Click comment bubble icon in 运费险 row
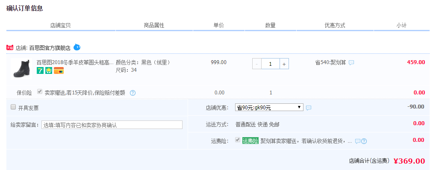 (x=358, y=141)
